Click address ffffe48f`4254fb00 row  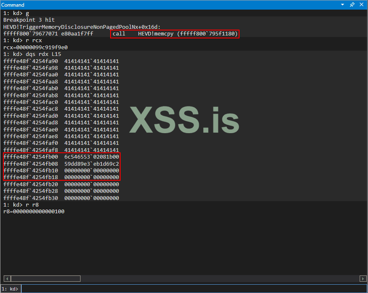[x=61, y=157]
